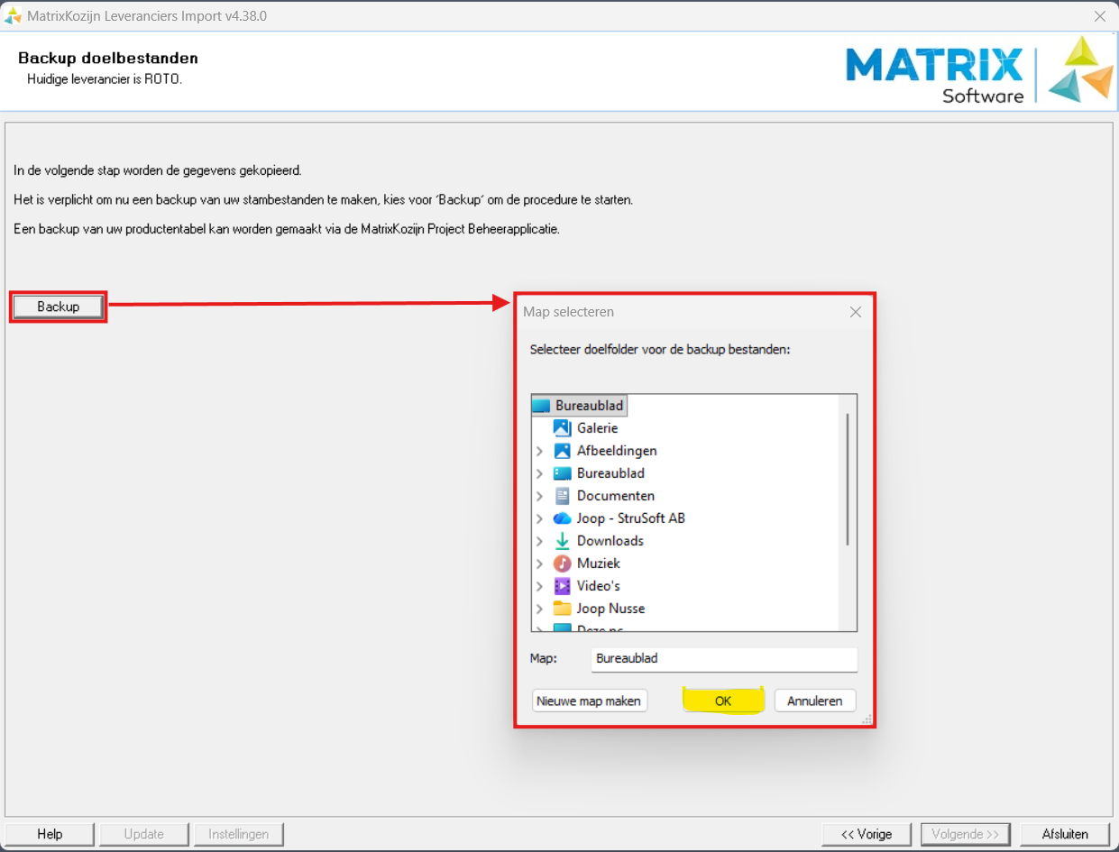The height and width of the screenshot is (852, 1119).
Task: Select the Documenten folder name
Action: 616,496
